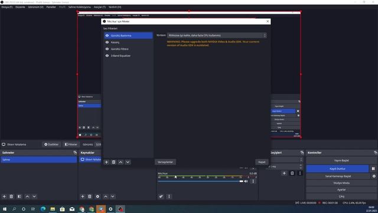Move the scene down in the Sahneler panel
This screenshot has width=378, height=213.
[x=34, y=196]
